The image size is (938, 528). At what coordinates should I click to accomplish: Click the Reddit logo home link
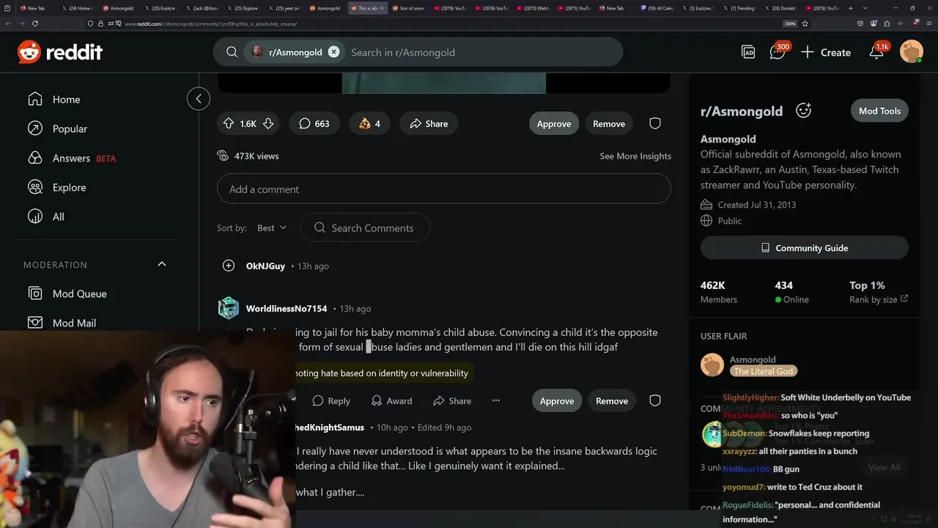pos(60,52)
